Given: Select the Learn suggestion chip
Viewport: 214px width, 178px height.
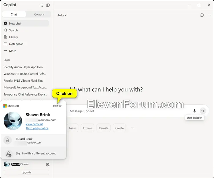Looking at the screenshot, I should 72,128.
